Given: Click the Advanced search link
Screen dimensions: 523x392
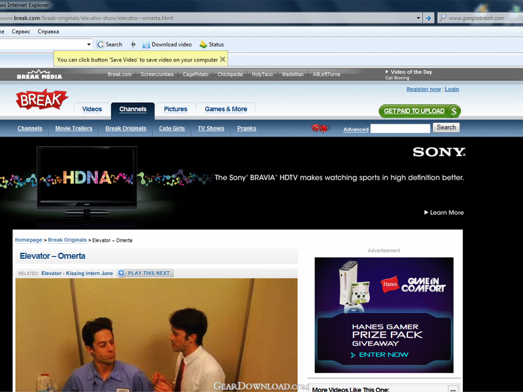Looking at the screenshot, I should pyautogui.click(x=356, y=129).
